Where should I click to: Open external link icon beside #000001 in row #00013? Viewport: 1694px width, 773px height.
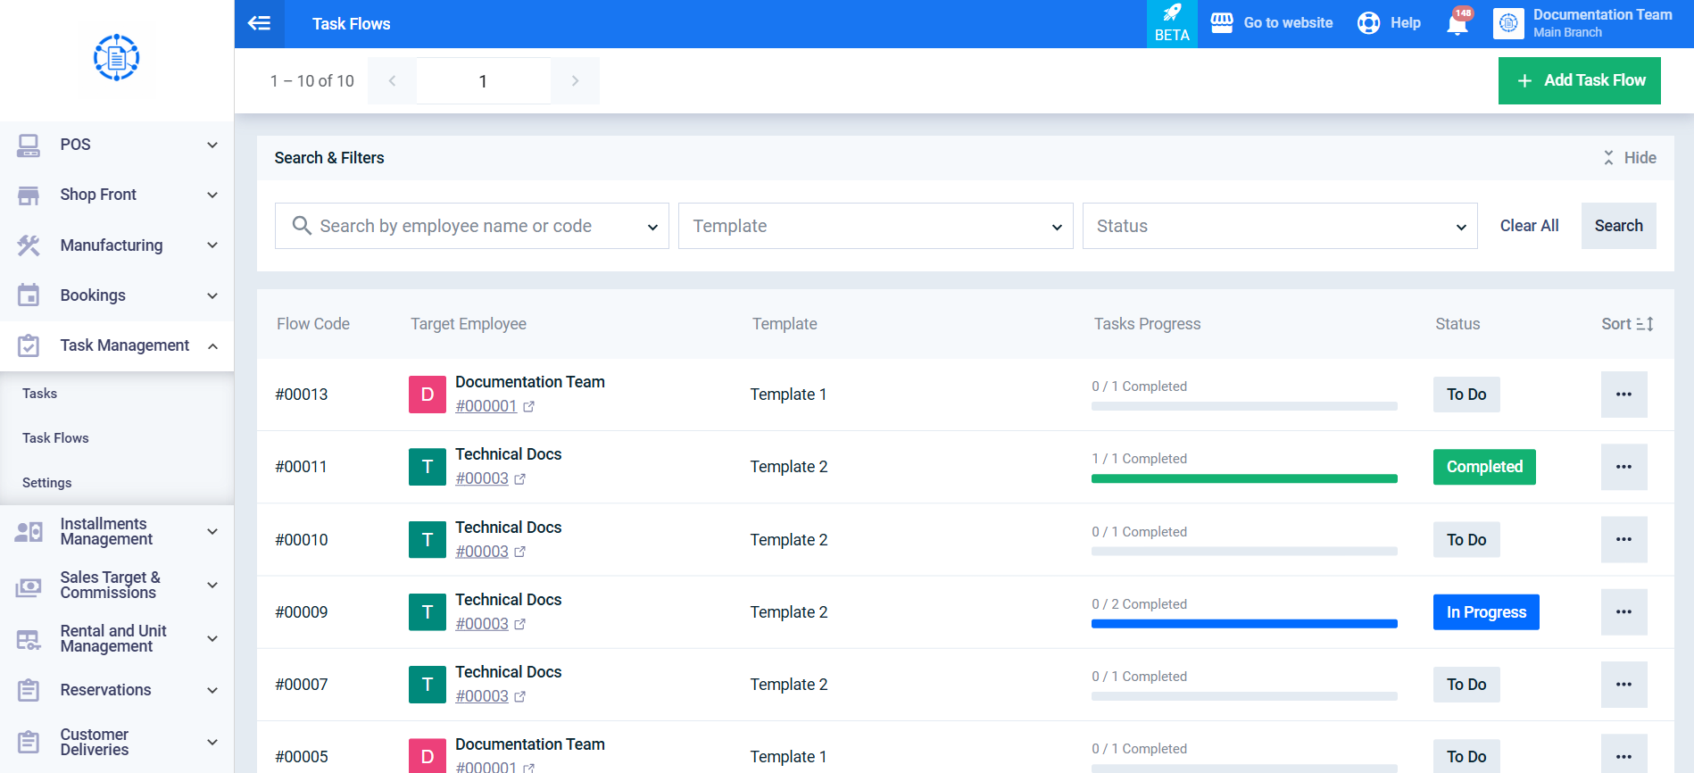click(x=528, y=407)
